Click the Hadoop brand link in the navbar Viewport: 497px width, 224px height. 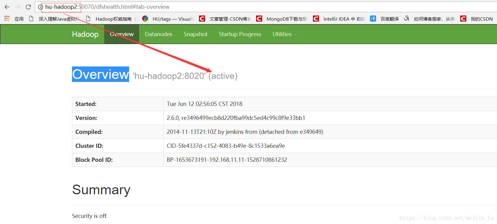point(85,34)
